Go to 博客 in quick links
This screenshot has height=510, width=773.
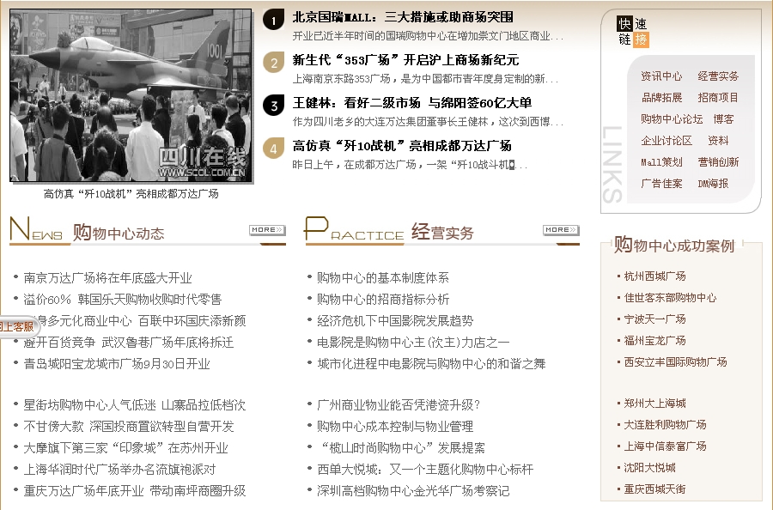coord(724,119)
